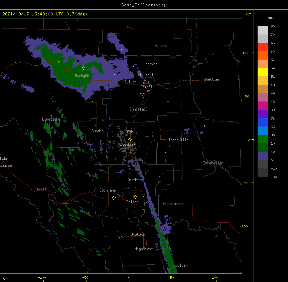Click the Base_Reflectivity title

pyautogui.click(x=144, y=5)
